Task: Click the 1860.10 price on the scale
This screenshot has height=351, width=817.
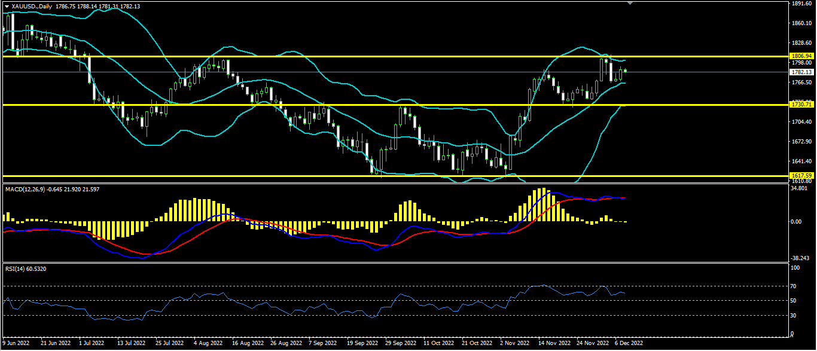Action: point(801,23)
